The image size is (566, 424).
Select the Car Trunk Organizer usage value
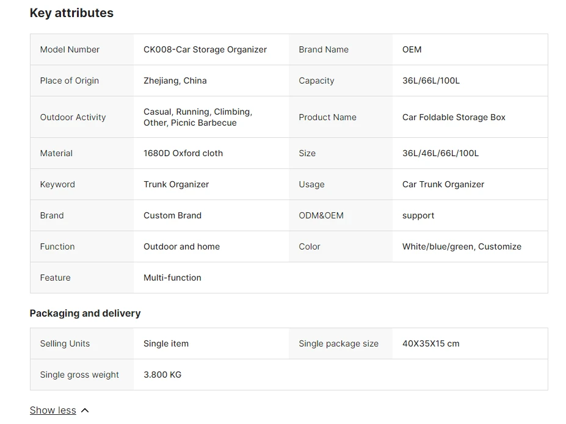tap(443, 184)
